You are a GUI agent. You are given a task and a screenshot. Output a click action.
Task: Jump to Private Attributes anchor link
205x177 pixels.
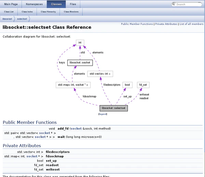[x=166, y=24]
